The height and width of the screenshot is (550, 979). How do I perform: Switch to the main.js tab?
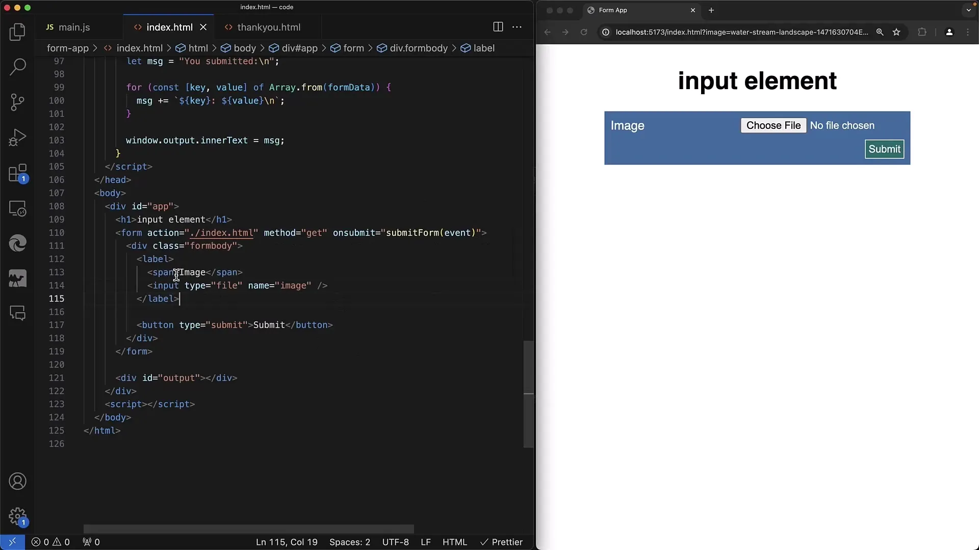(74, 27)
